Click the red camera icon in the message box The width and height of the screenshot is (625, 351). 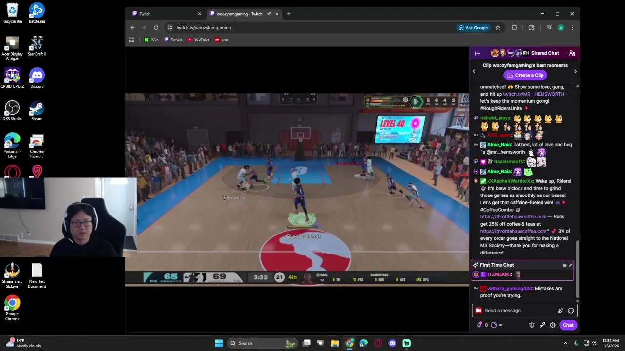(x=479, y=311)
